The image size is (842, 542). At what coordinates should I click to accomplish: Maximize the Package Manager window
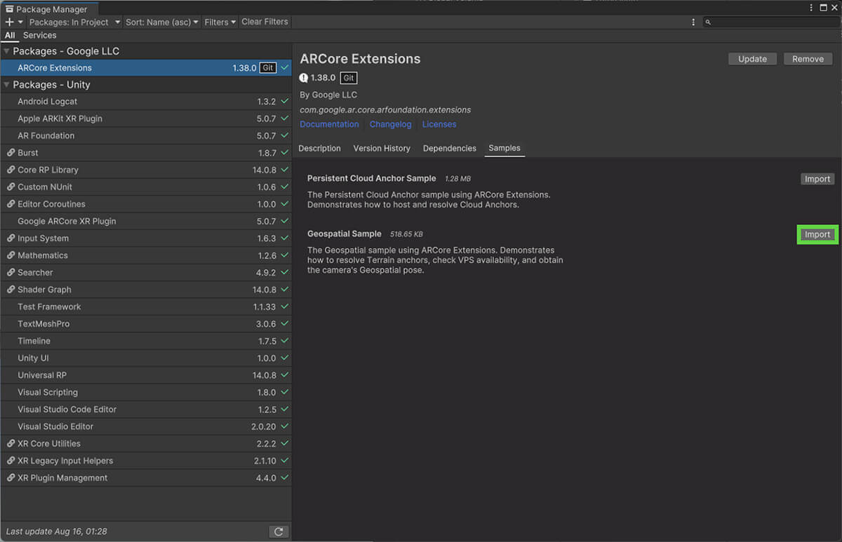[x=822, y=8]
